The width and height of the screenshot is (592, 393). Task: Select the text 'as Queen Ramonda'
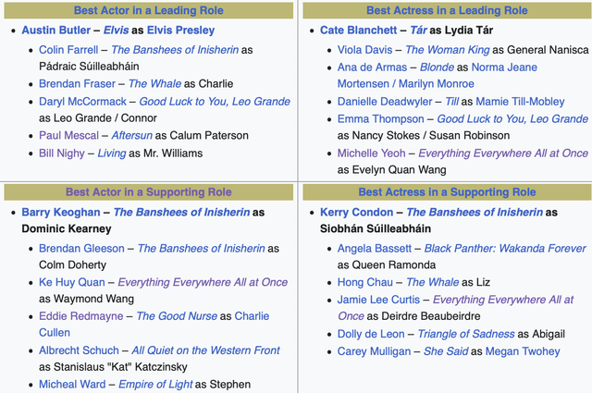(387, 265)
